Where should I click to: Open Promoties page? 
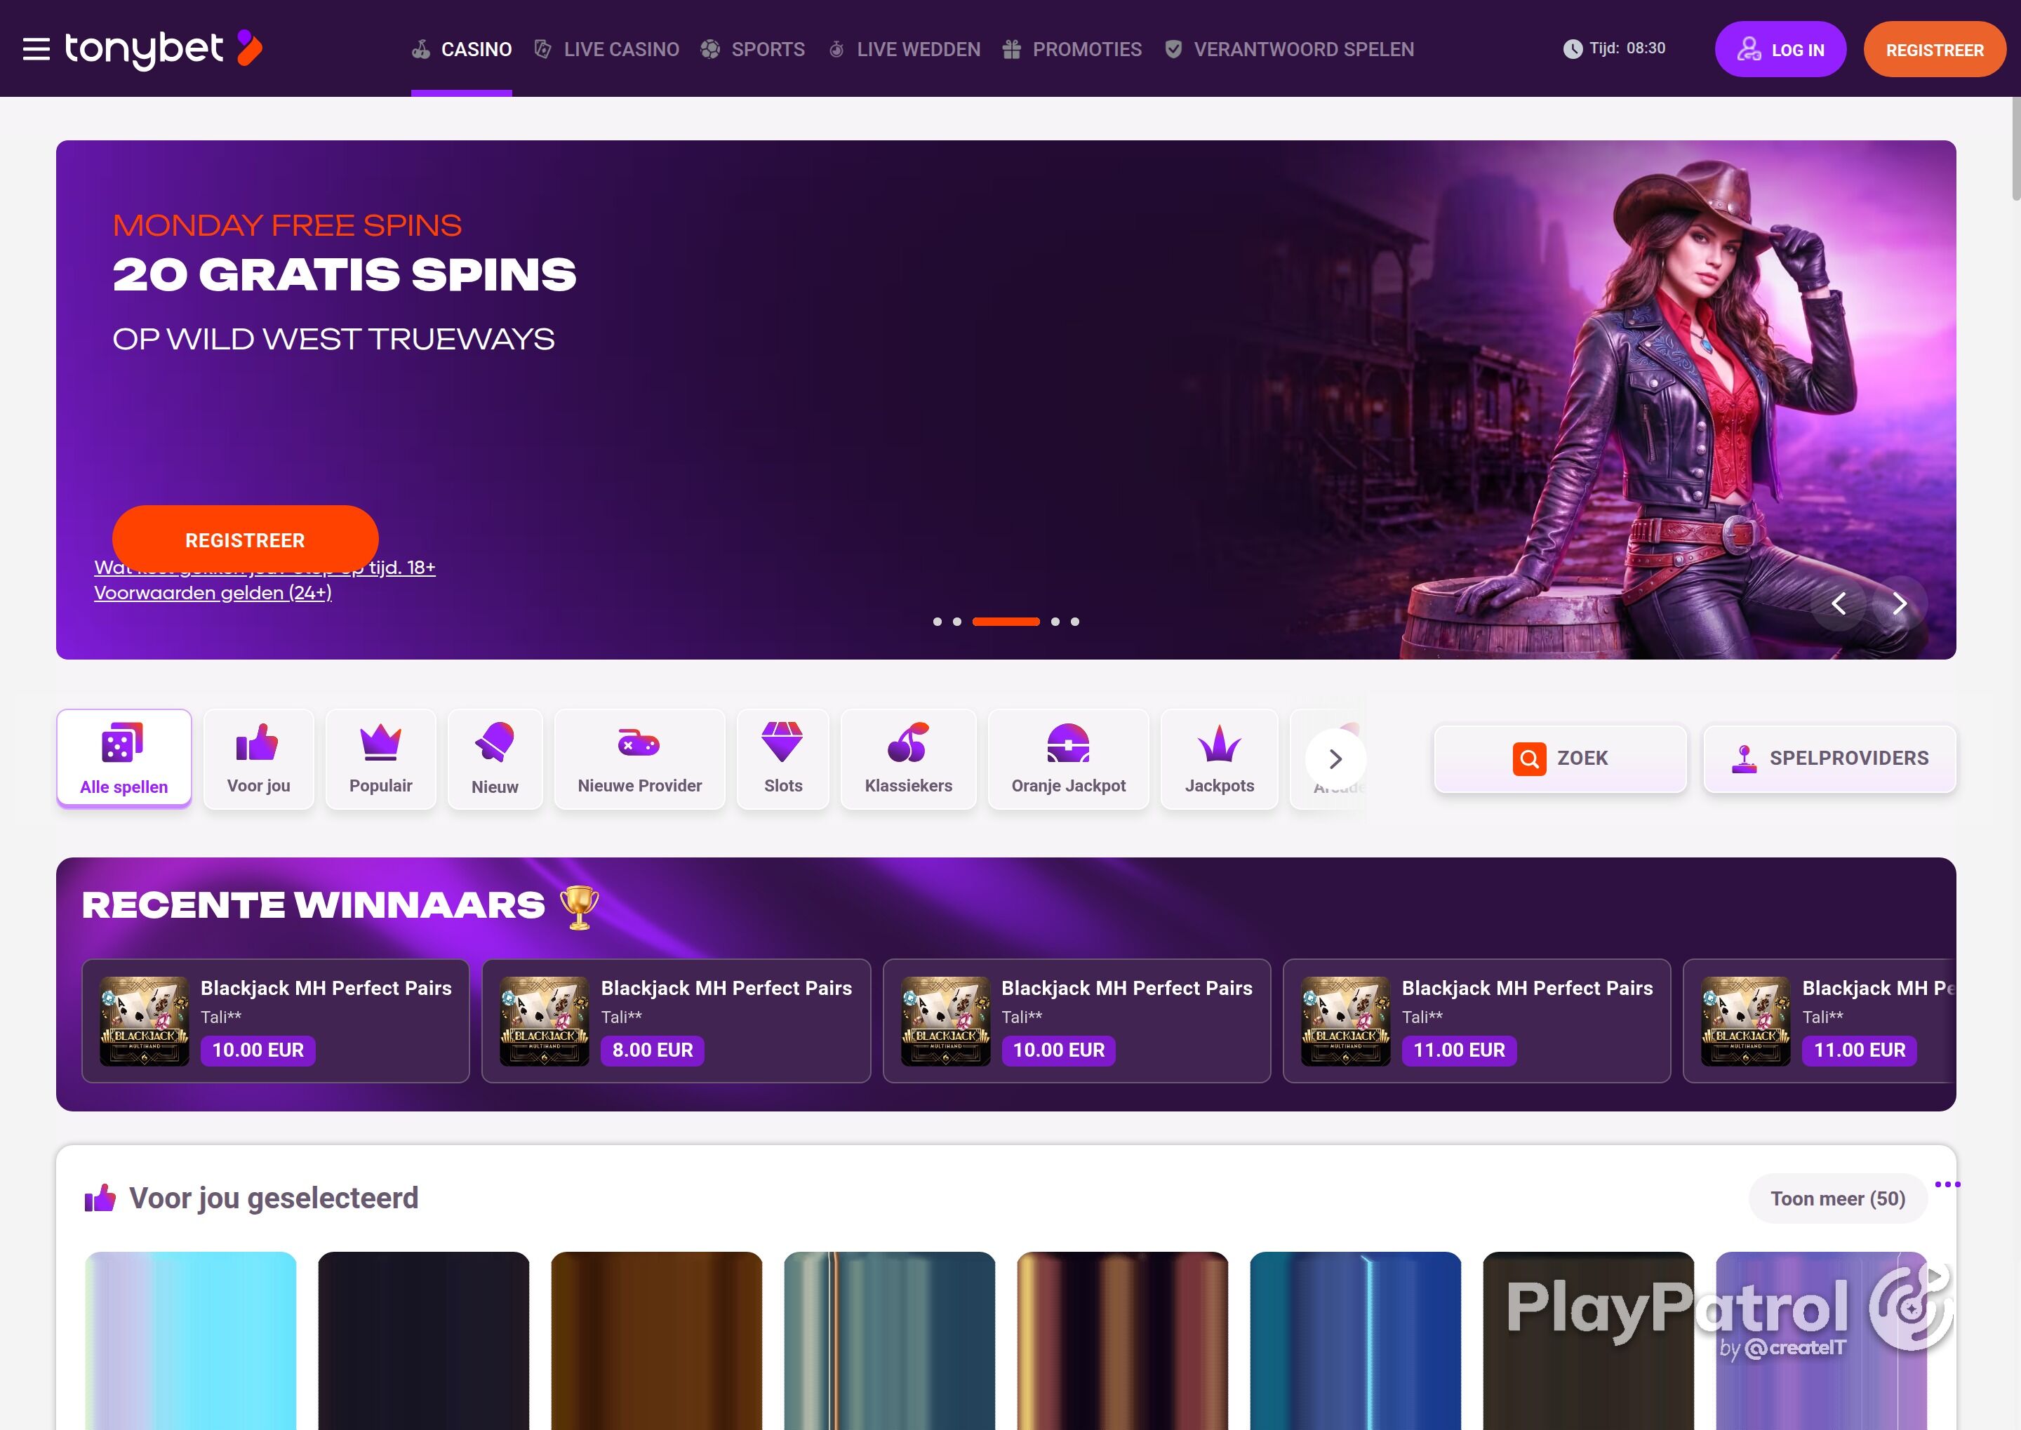pyautogui.click(x=1072, y=49)
